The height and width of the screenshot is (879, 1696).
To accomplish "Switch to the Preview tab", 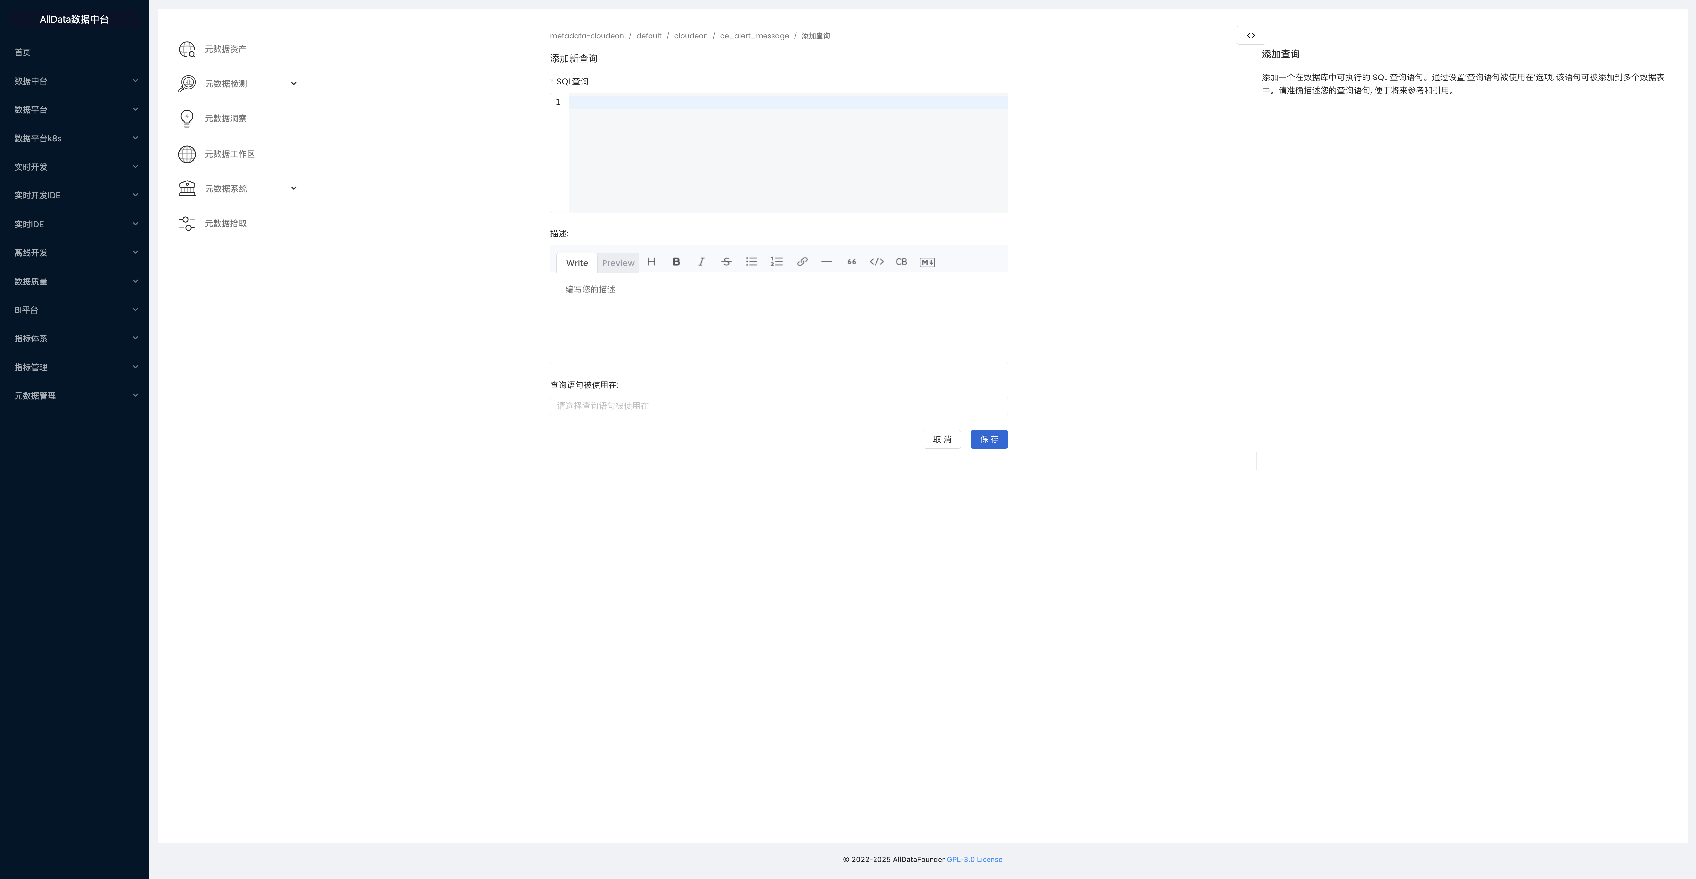I will [618, 263].
